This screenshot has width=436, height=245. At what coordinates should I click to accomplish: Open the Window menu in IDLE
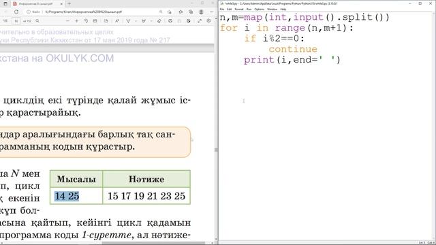(272, 9)
